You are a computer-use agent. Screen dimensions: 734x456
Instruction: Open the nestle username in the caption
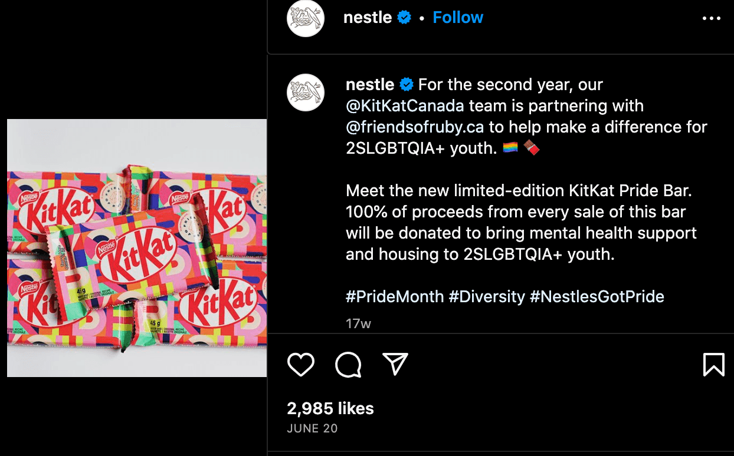370,85
